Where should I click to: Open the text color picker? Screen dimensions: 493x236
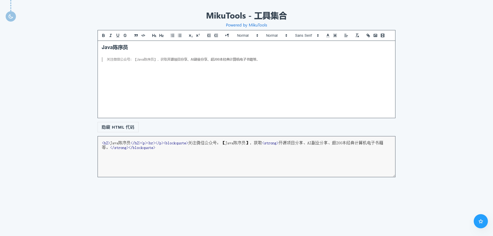pos(328,35)
